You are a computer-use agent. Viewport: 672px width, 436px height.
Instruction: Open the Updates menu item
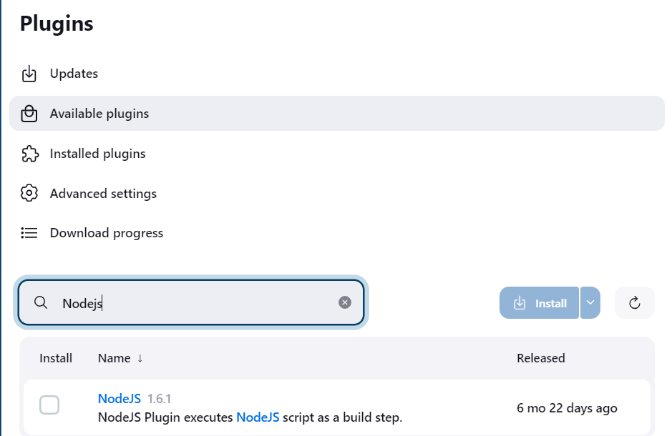click(x=74, y=74)
